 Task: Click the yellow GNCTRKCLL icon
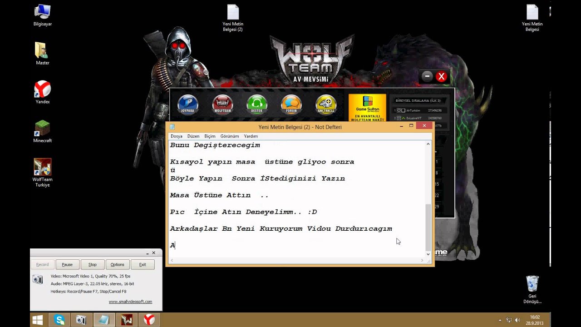coord(326,104)
